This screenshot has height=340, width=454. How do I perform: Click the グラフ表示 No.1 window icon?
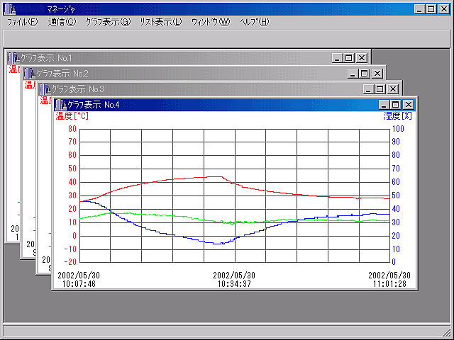coord(13,58)
